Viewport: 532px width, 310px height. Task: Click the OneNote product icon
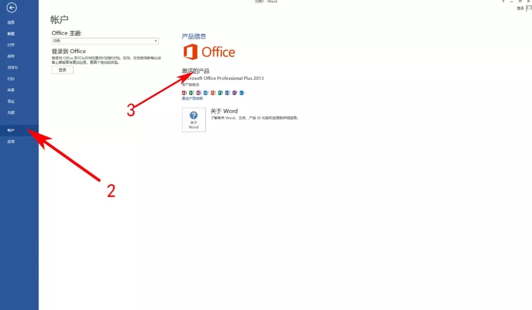point(199,93)
